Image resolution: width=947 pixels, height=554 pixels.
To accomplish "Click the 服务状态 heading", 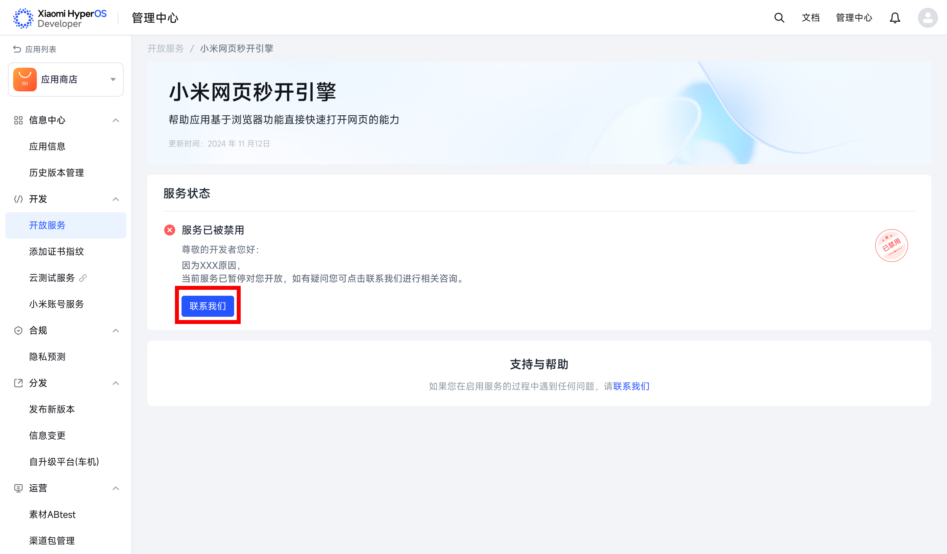I will pyautogui.click(x=187, y=194).
